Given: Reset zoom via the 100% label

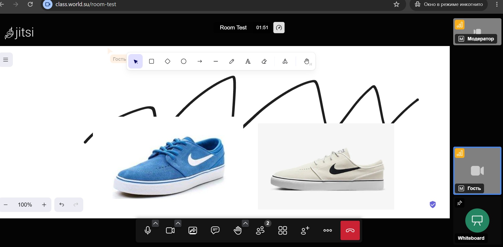Looking at the screenshot, I should click(x=25, y=205).
